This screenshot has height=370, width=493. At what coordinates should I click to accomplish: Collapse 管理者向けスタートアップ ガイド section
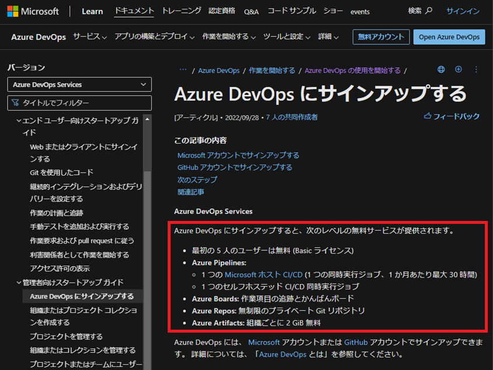point(19,282)
